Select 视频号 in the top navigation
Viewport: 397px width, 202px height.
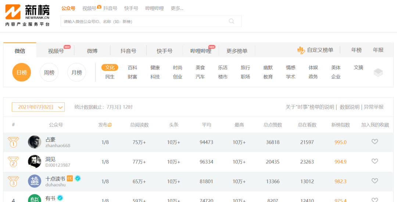89,8
